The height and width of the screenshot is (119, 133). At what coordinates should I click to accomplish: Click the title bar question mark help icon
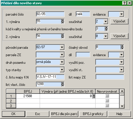tap(124, 3)
